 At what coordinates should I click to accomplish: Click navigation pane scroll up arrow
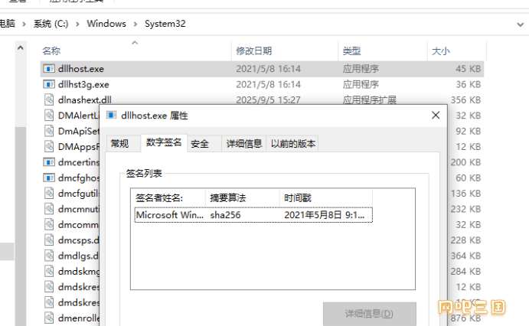[x=21, y=48]
